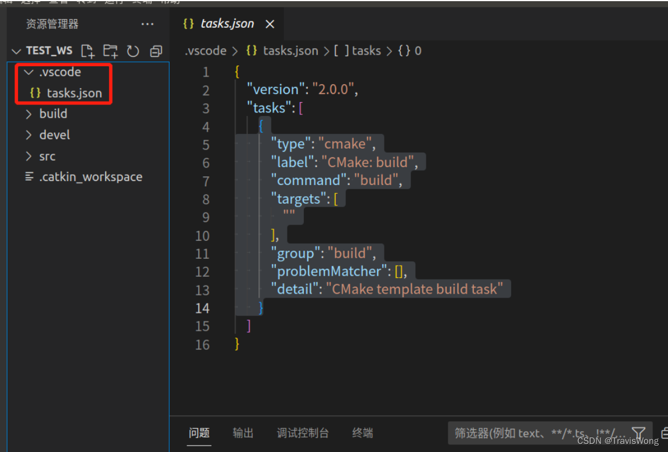Open the tasks.json JSON file icon

point(35,93)
